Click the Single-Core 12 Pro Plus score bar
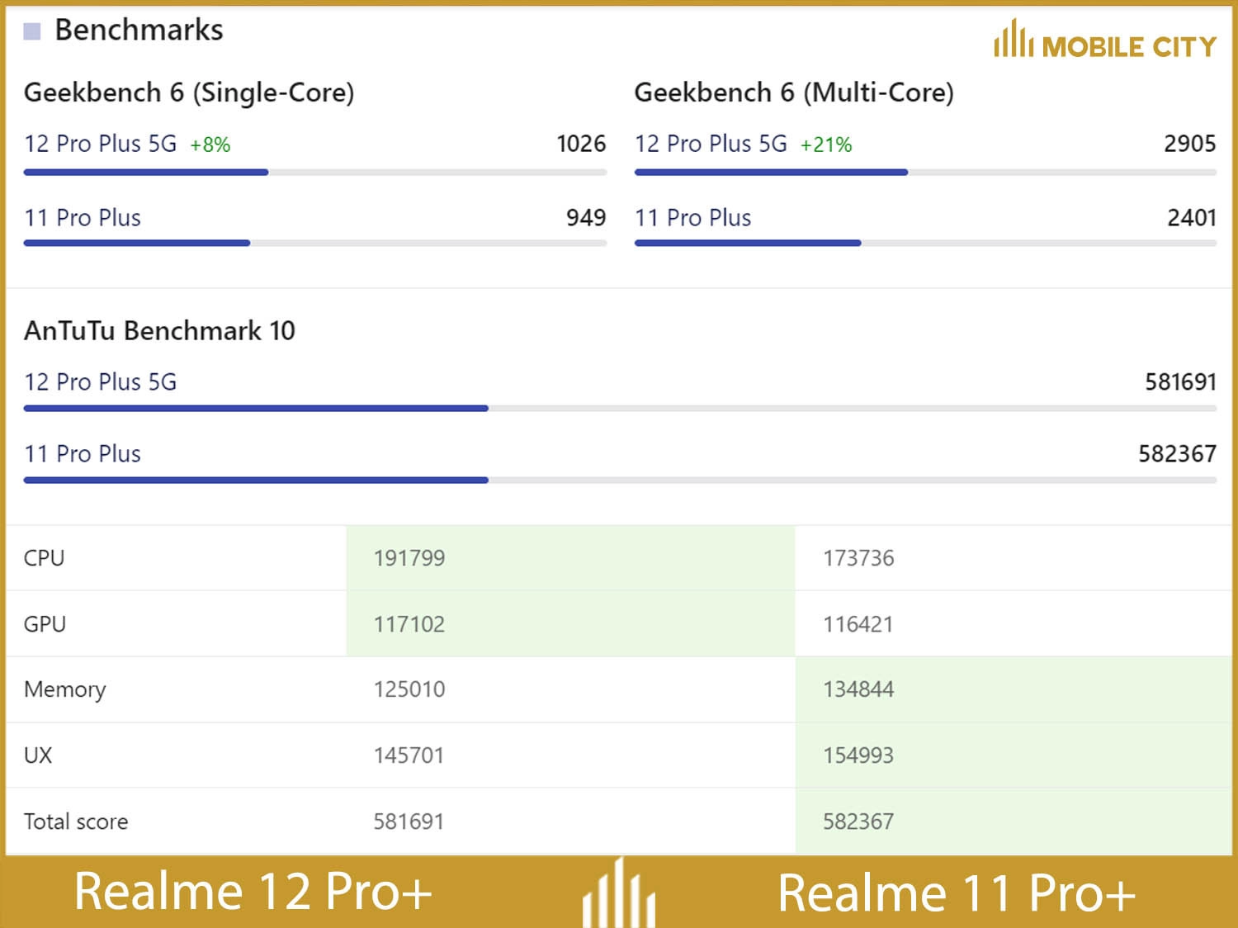1238x928 pixels. click(315, 173)
